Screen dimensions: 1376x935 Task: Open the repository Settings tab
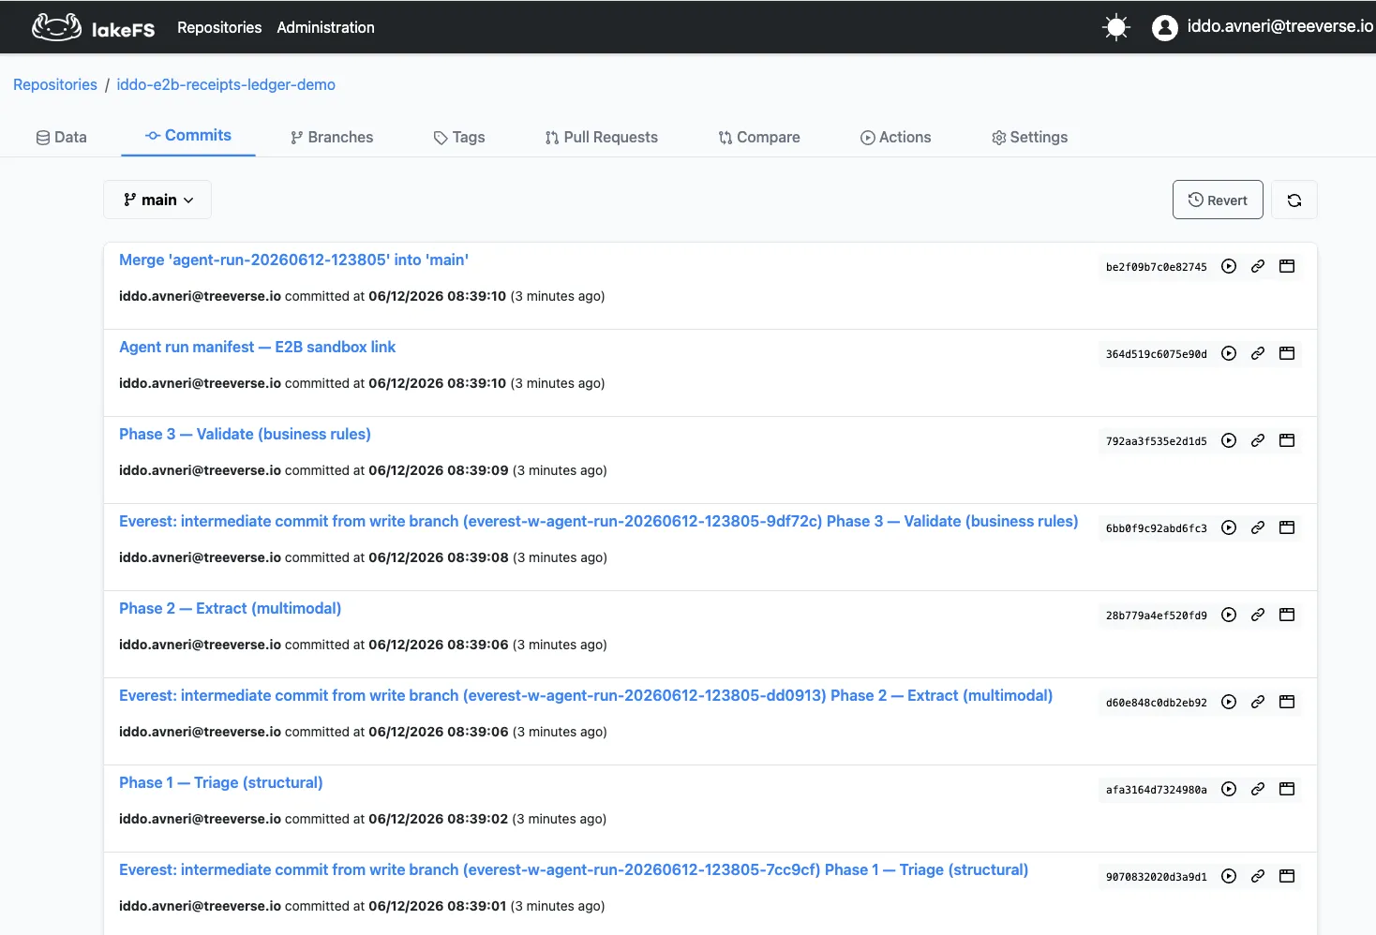[x=1029, y=137]
